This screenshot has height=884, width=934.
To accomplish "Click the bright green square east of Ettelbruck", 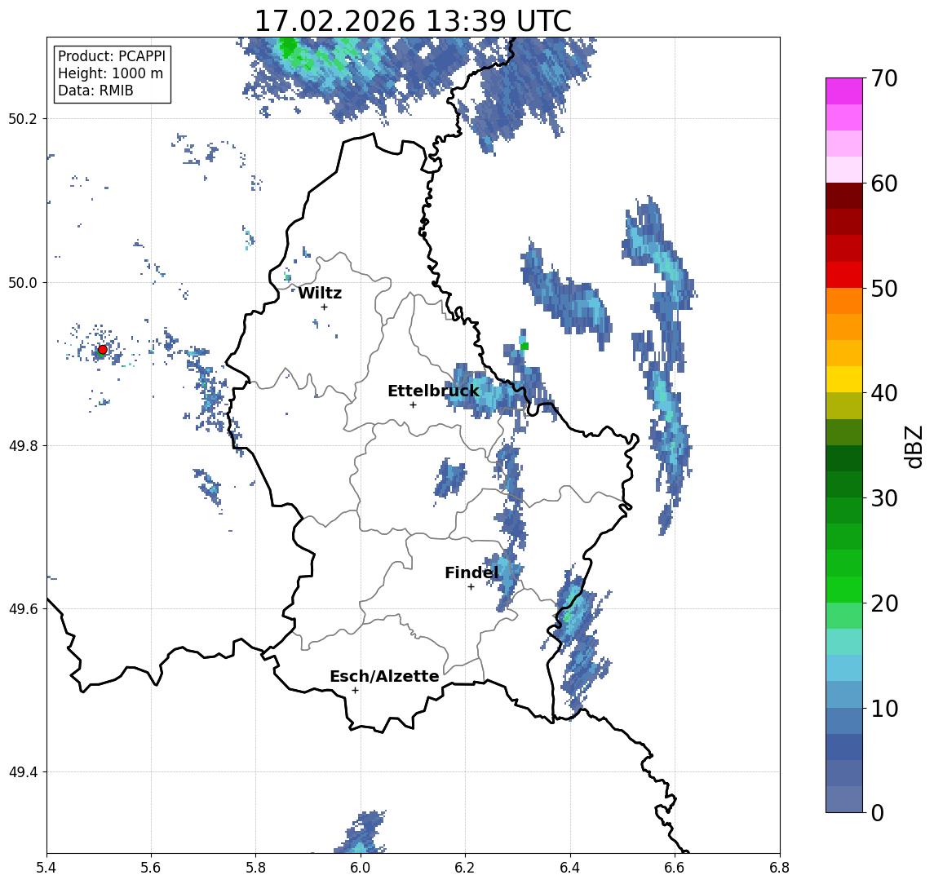I will [525, 346].
